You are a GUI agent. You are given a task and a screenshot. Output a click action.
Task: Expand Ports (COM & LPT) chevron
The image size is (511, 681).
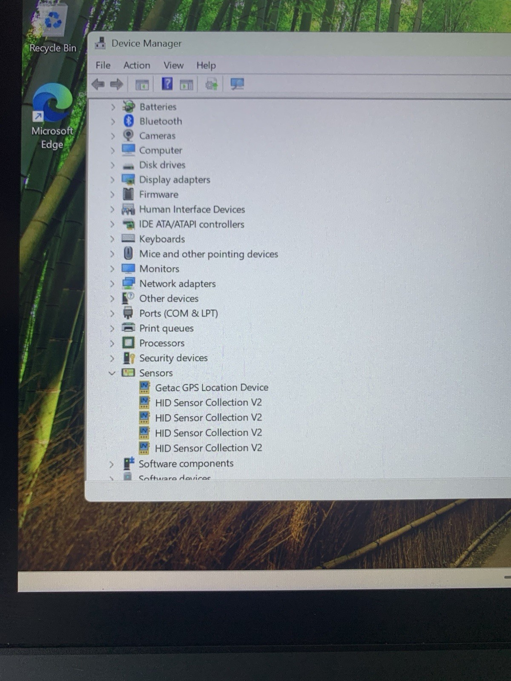click(x=112, y=313)
